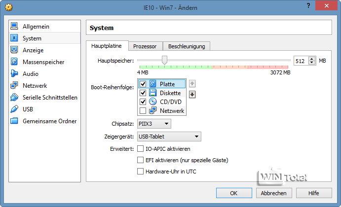Viewport: 341px width, 207px height.
Task: Move boot device down with arrow
Action: 192,95
